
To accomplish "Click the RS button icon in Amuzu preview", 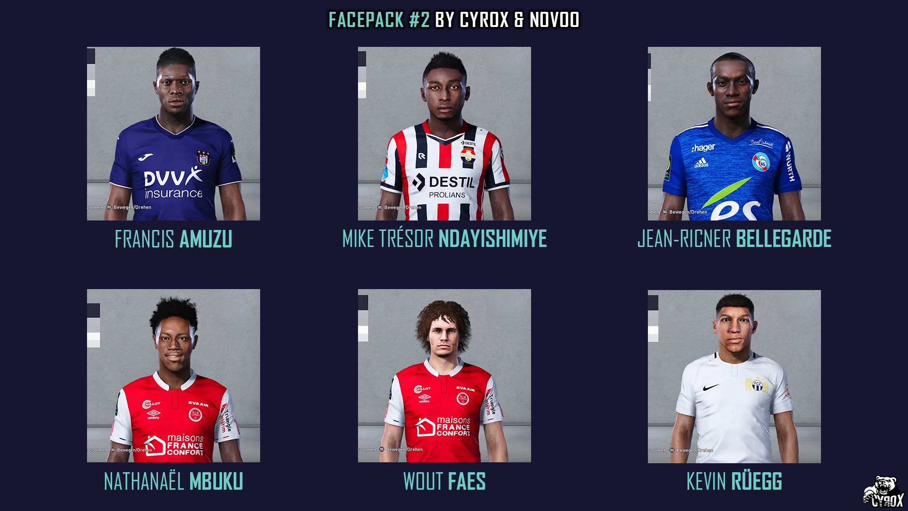I will coord(109,207).
